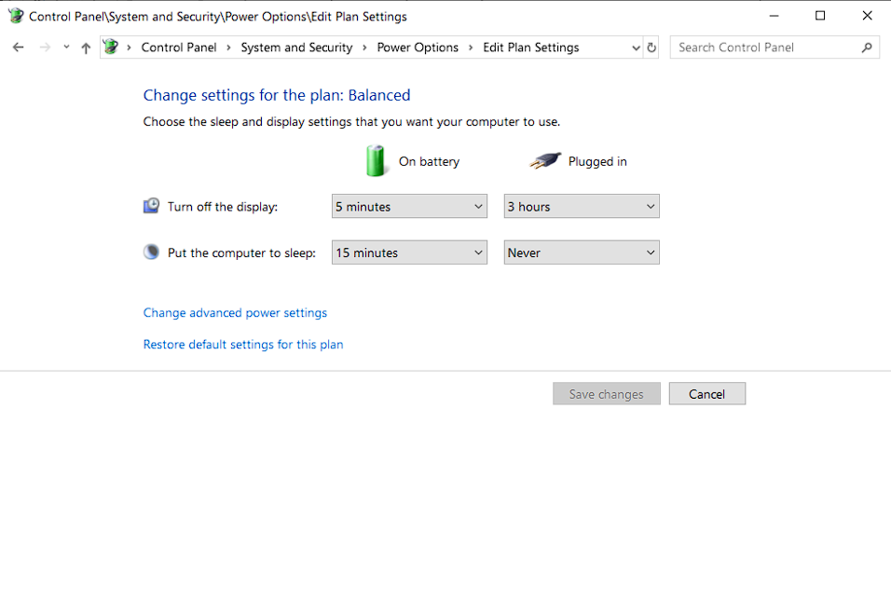Expand sleep dropdown showing Never
The width and height of the screenshot is (891, 614).
click(581, 252)
